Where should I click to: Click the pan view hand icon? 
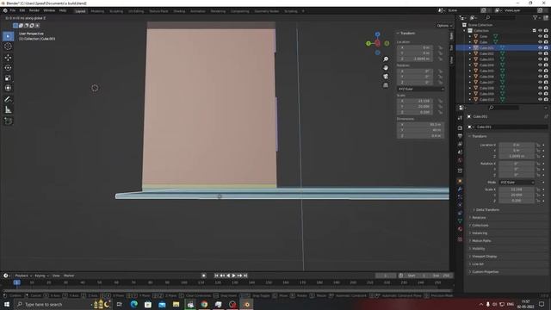pyautogui.click(x=386, y=67)
